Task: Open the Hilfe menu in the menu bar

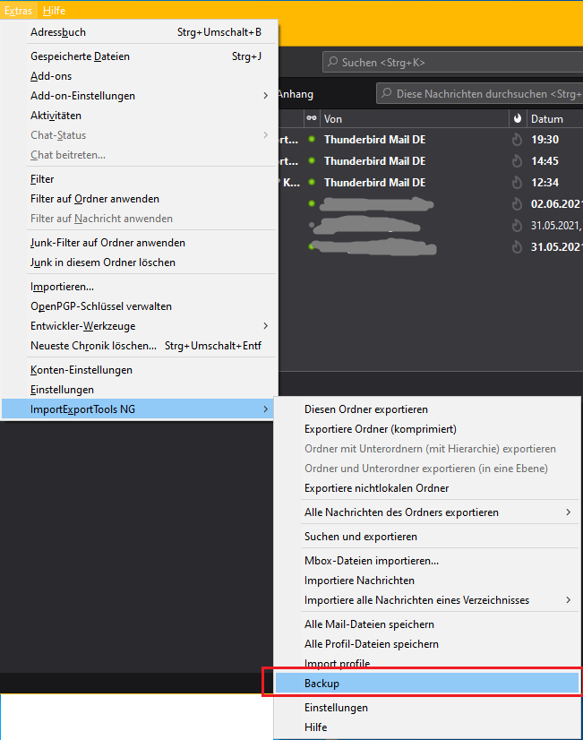Action: 54,11
